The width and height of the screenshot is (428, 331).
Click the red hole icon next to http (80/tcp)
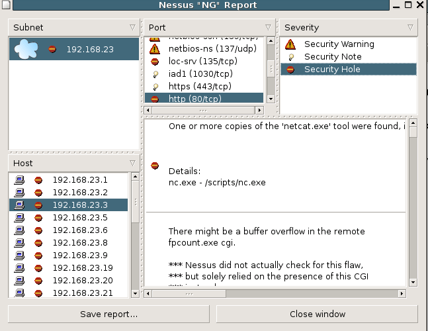tap(155, 99)
